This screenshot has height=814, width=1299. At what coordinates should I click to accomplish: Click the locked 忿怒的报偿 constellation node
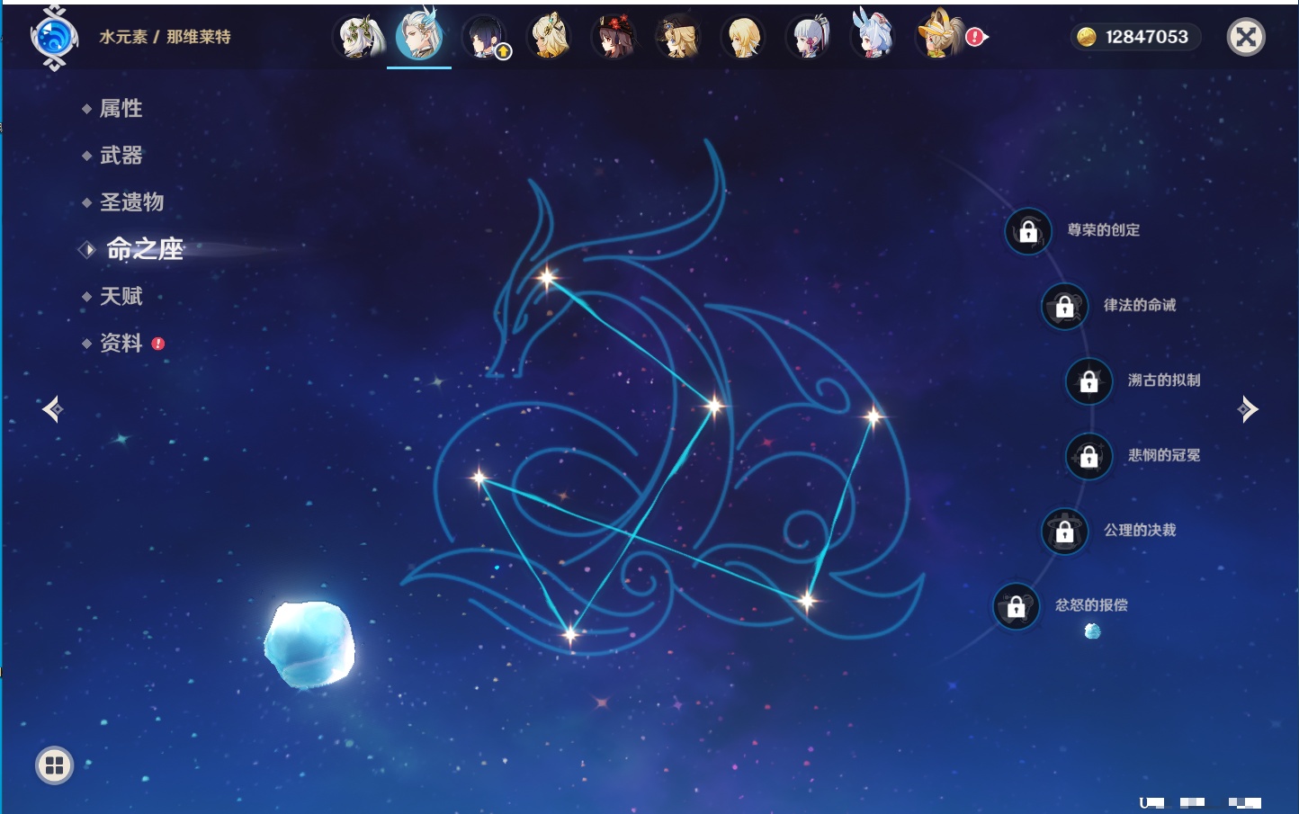tap(1016, 606)
